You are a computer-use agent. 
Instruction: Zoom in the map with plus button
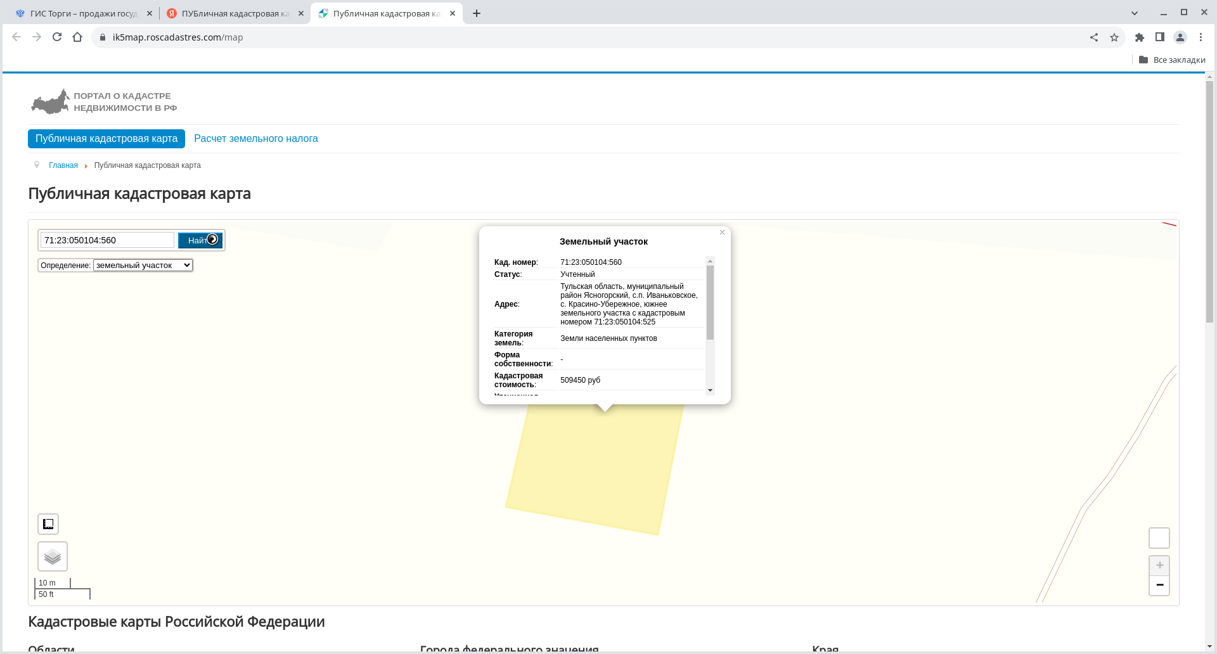coord(1159,565)
